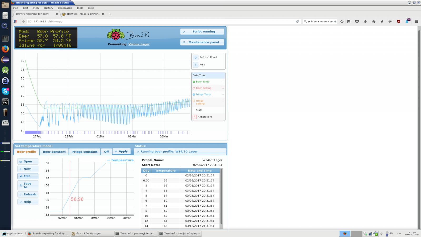
Task: Open the Maintenance panel
Action: (202, 42)
